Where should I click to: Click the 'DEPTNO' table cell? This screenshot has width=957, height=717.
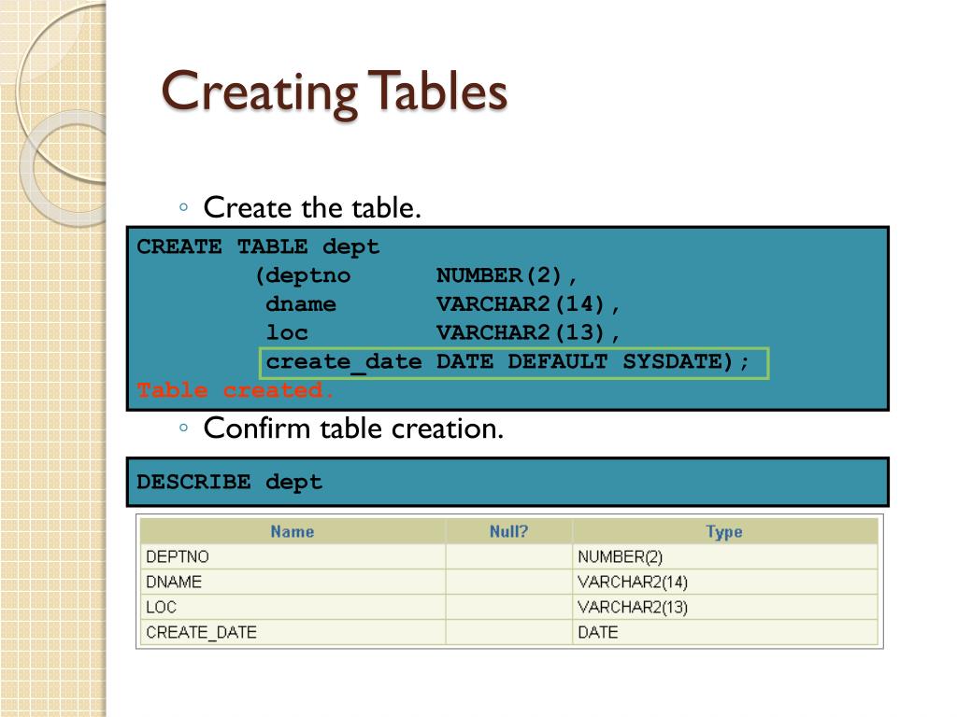click(x=293, y=556)
